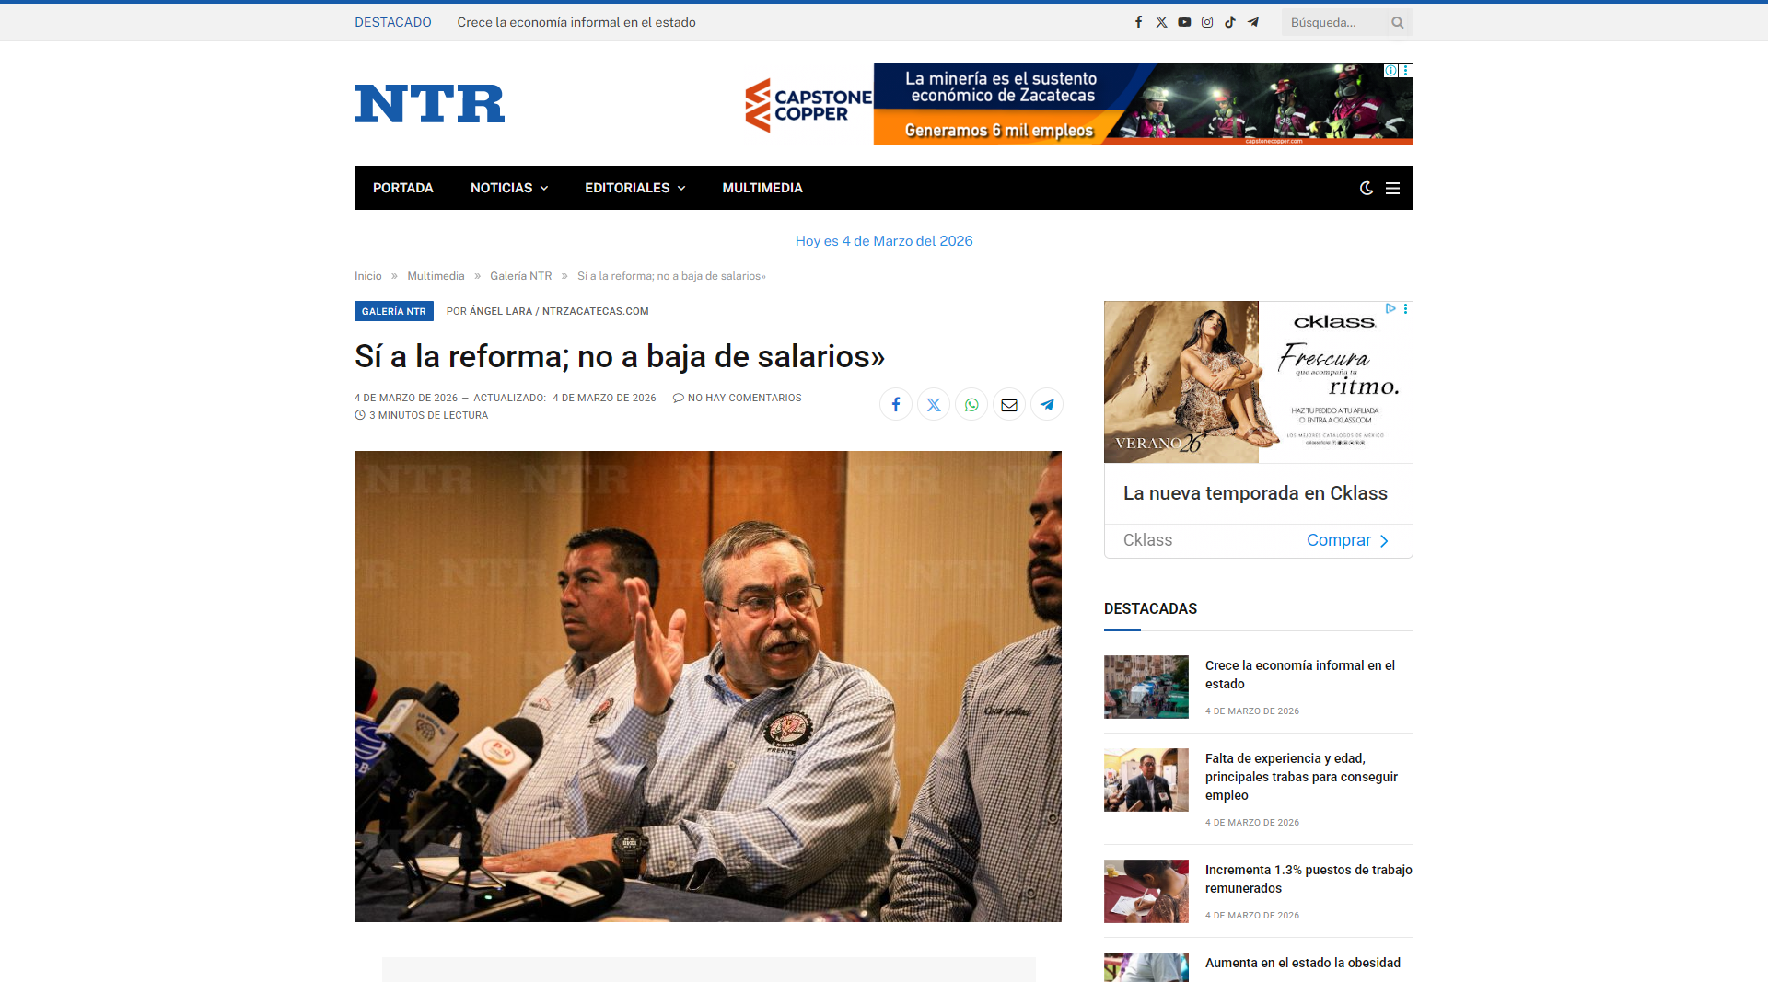Open the hamburger menu icon

point(1392,188)
